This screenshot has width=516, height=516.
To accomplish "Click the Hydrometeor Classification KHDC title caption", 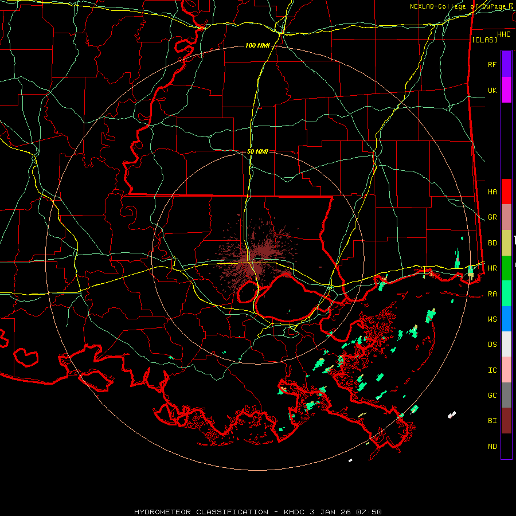I will 257,512.
